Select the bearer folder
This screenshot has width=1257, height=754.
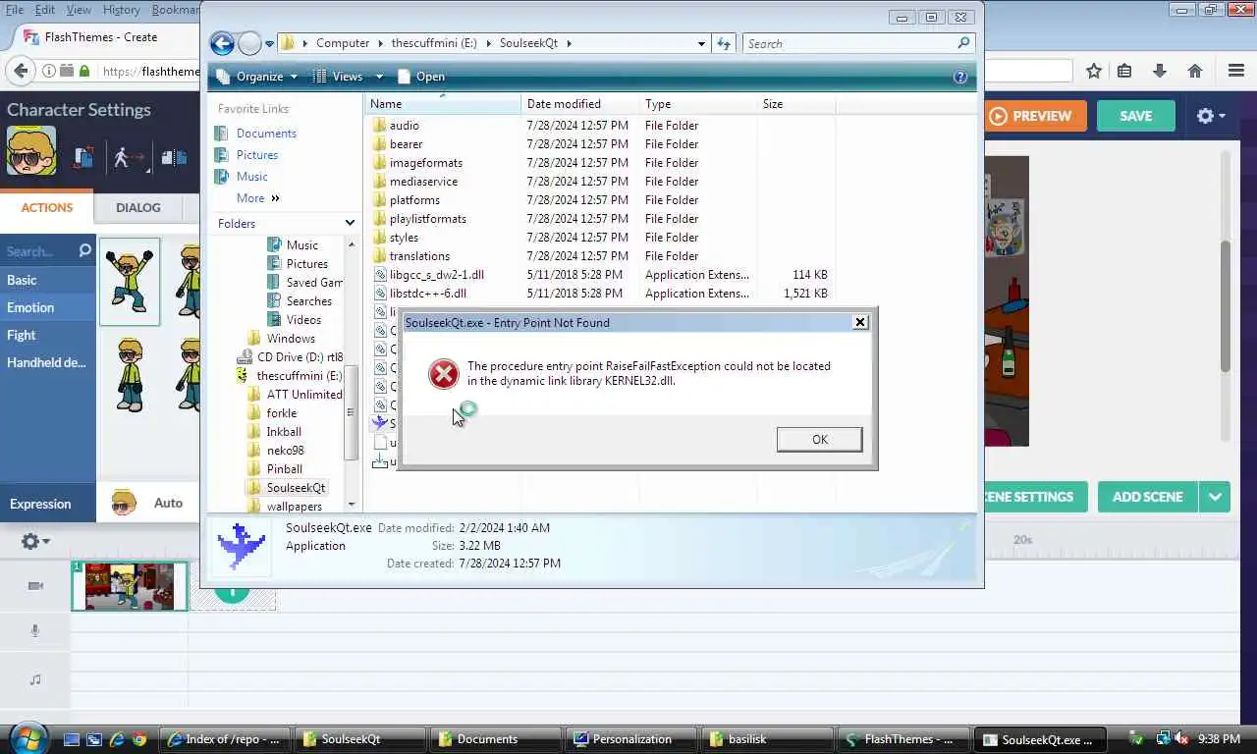(406, 144)
